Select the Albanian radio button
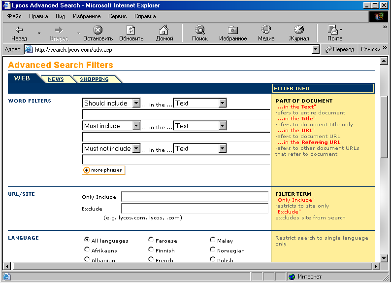This screenshot has height=283, width=391. (87, 259)
